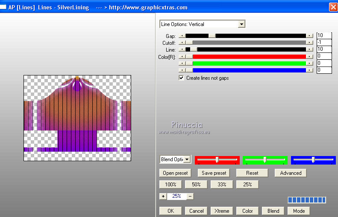Click right arrow of Gap slider
Screen dimensions: 338x217
(309, 36)
